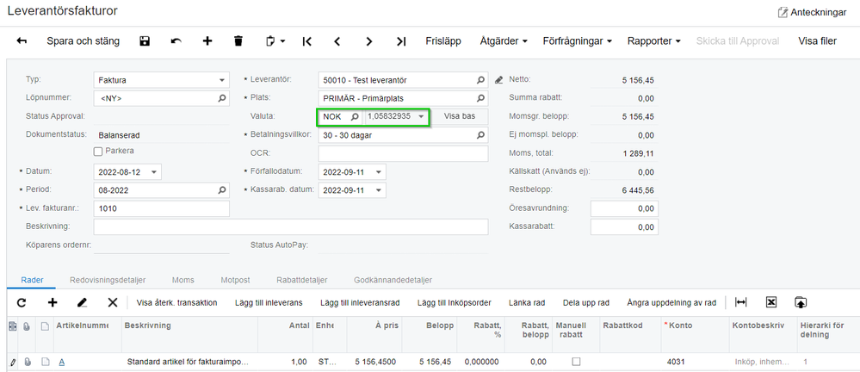Open the clipboard copy-paste menu icon
This screenshot has width=860, height=372.
coord(275,41)
